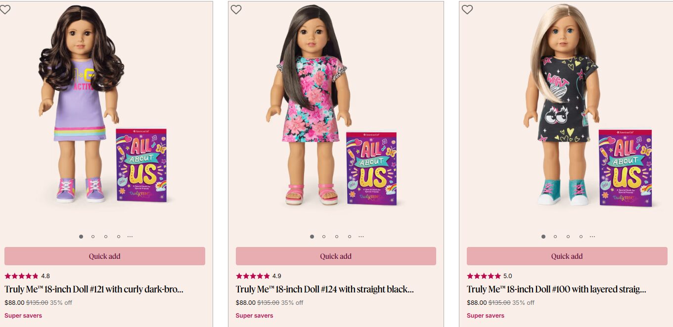Viewport: 673px width, 327px height.
Task: Expand more image dots for Doll #100
Action: tap(592, 237)
